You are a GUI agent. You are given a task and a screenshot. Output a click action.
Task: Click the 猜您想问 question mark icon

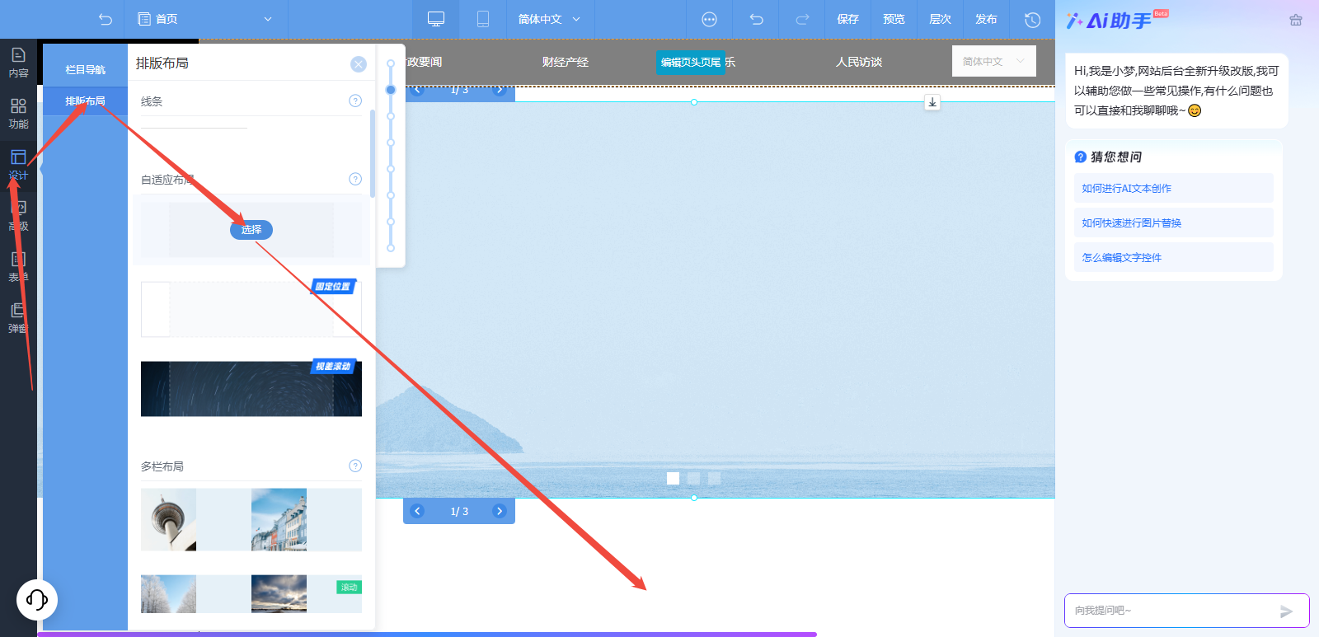1080,157
